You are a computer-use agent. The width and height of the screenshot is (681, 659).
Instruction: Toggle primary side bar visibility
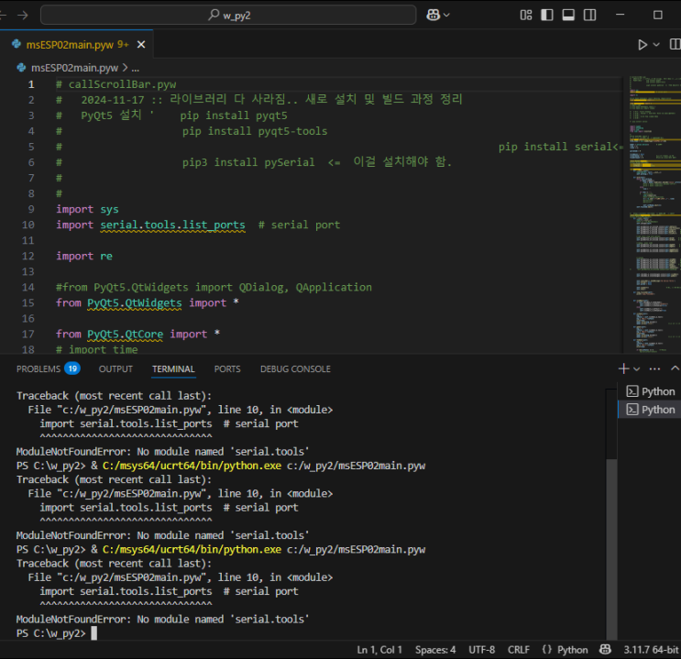(x=547, y=15)
